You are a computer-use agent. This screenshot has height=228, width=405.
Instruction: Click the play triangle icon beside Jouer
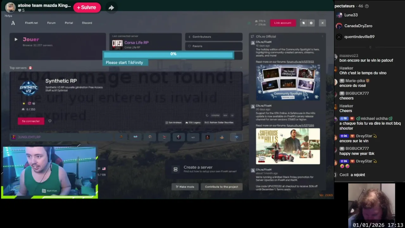pos(16,39)
